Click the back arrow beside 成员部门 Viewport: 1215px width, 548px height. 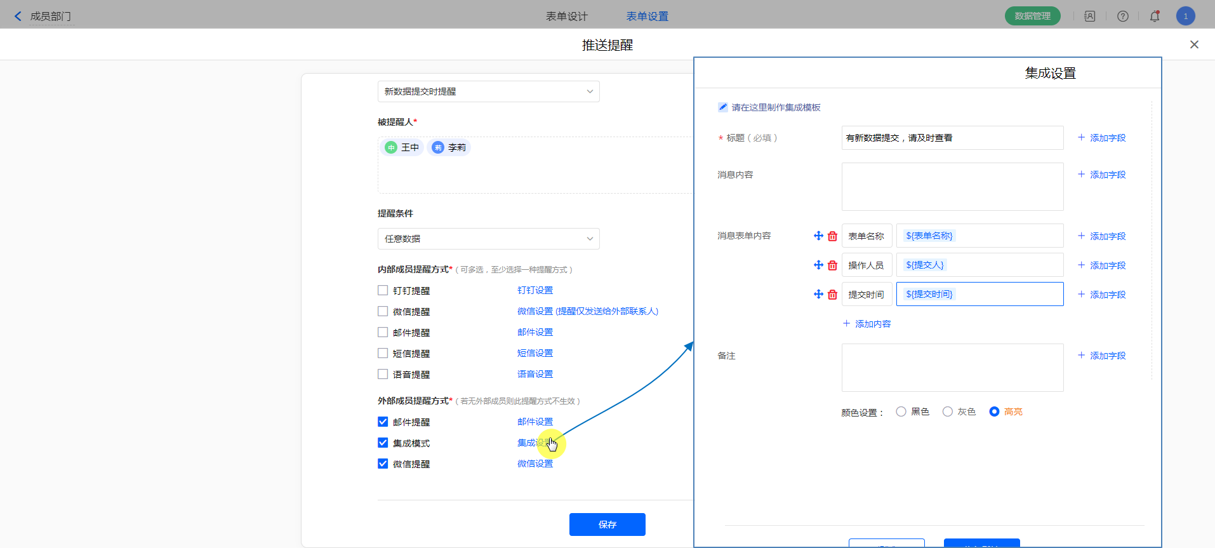pos(18,17)
